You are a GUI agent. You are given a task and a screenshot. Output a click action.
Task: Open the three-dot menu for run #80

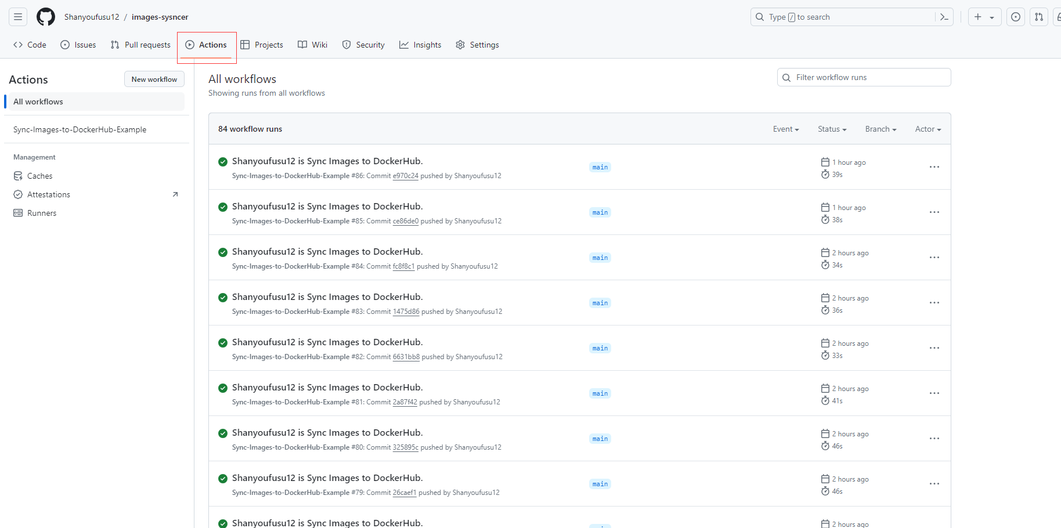click(x=934, y=439)
